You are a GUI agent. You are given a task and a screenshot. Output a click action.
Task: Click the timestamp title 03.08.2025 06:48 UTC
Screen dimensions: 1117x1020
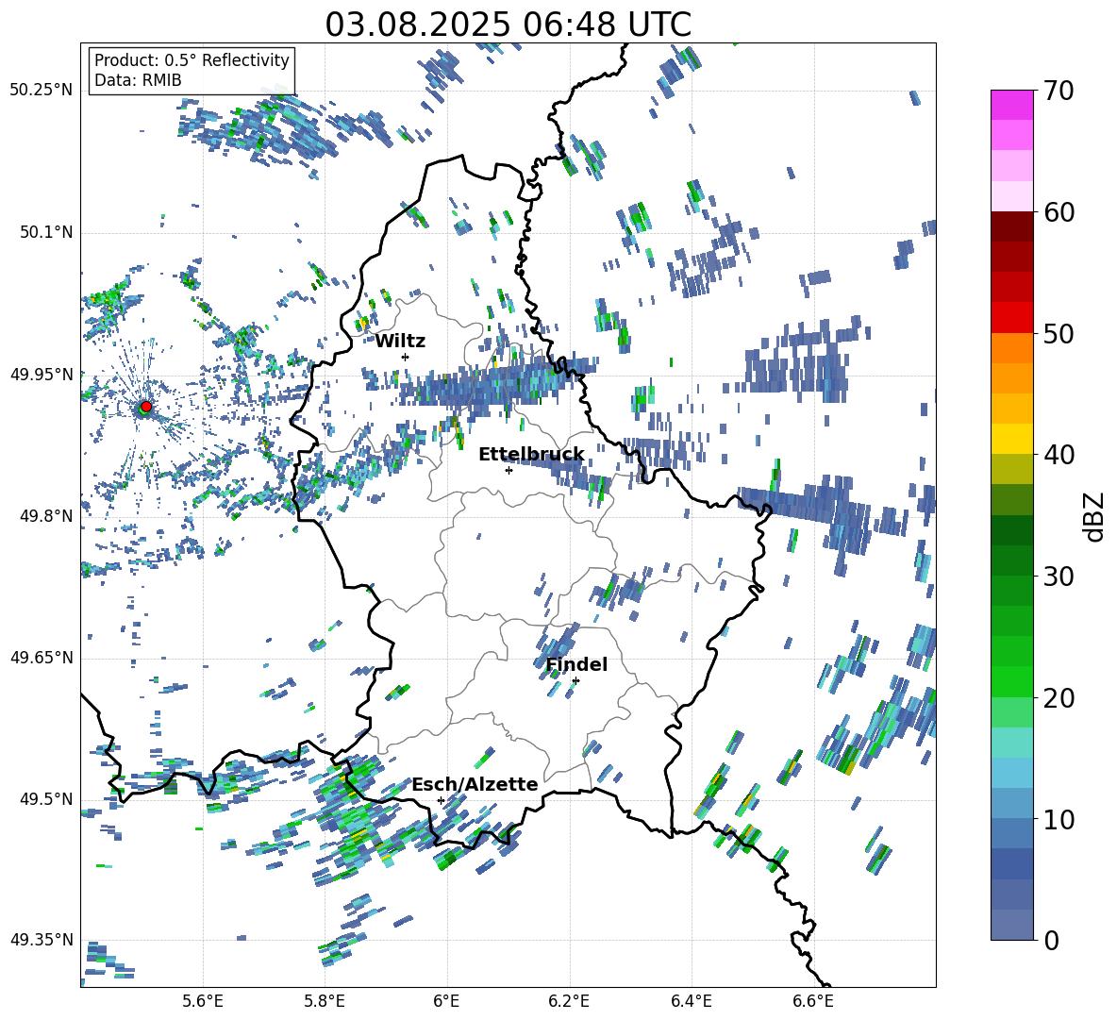508,25
